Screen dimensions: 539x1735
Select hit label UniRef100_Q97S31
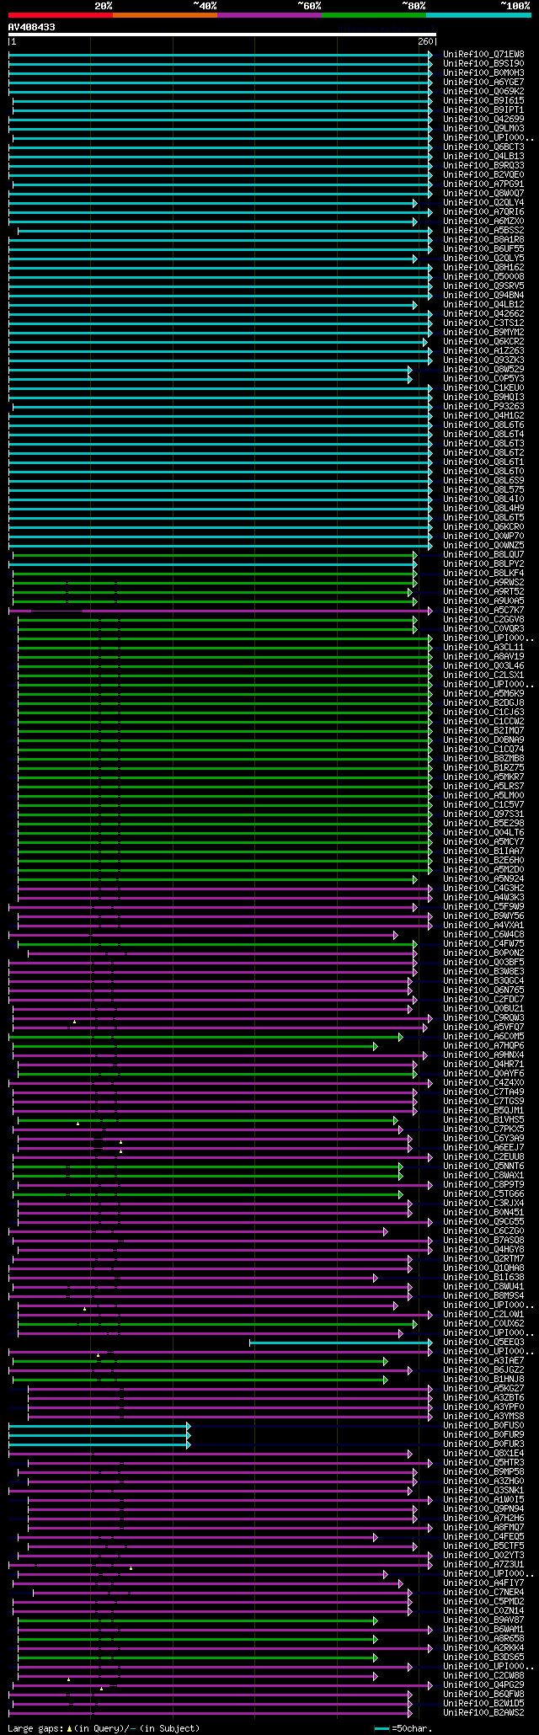pos(483,814)
